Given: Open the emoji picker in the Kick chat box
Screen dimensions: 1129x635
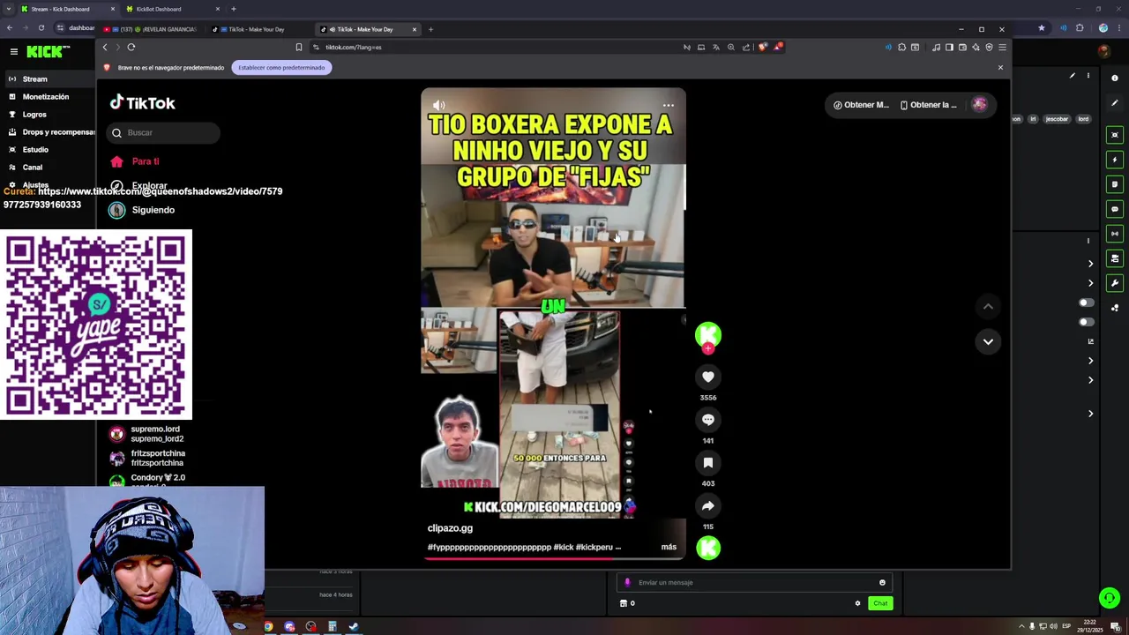Looking at the screenshot, I should pyautogui.click(x=882, y=582).
